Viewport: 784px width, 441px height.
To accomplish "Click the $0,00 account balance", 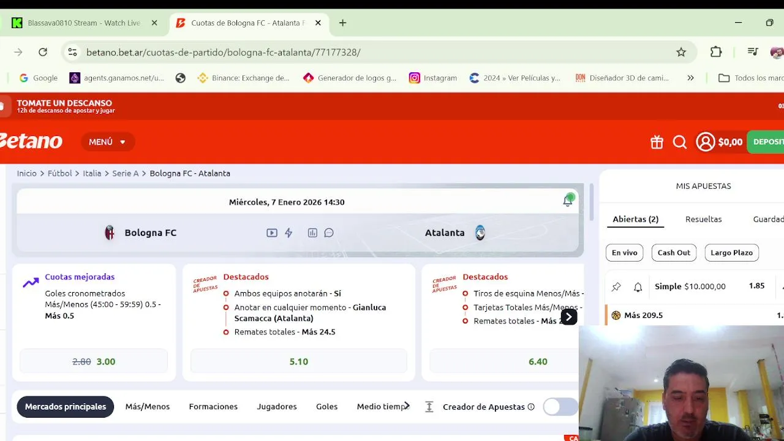I will (x=730, y=142).
